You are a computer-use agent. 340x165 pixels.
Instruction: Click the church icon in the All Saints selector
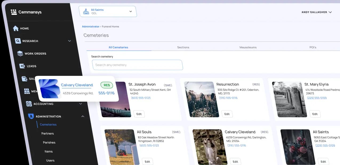pyautogui.click(x=86, y=11)
